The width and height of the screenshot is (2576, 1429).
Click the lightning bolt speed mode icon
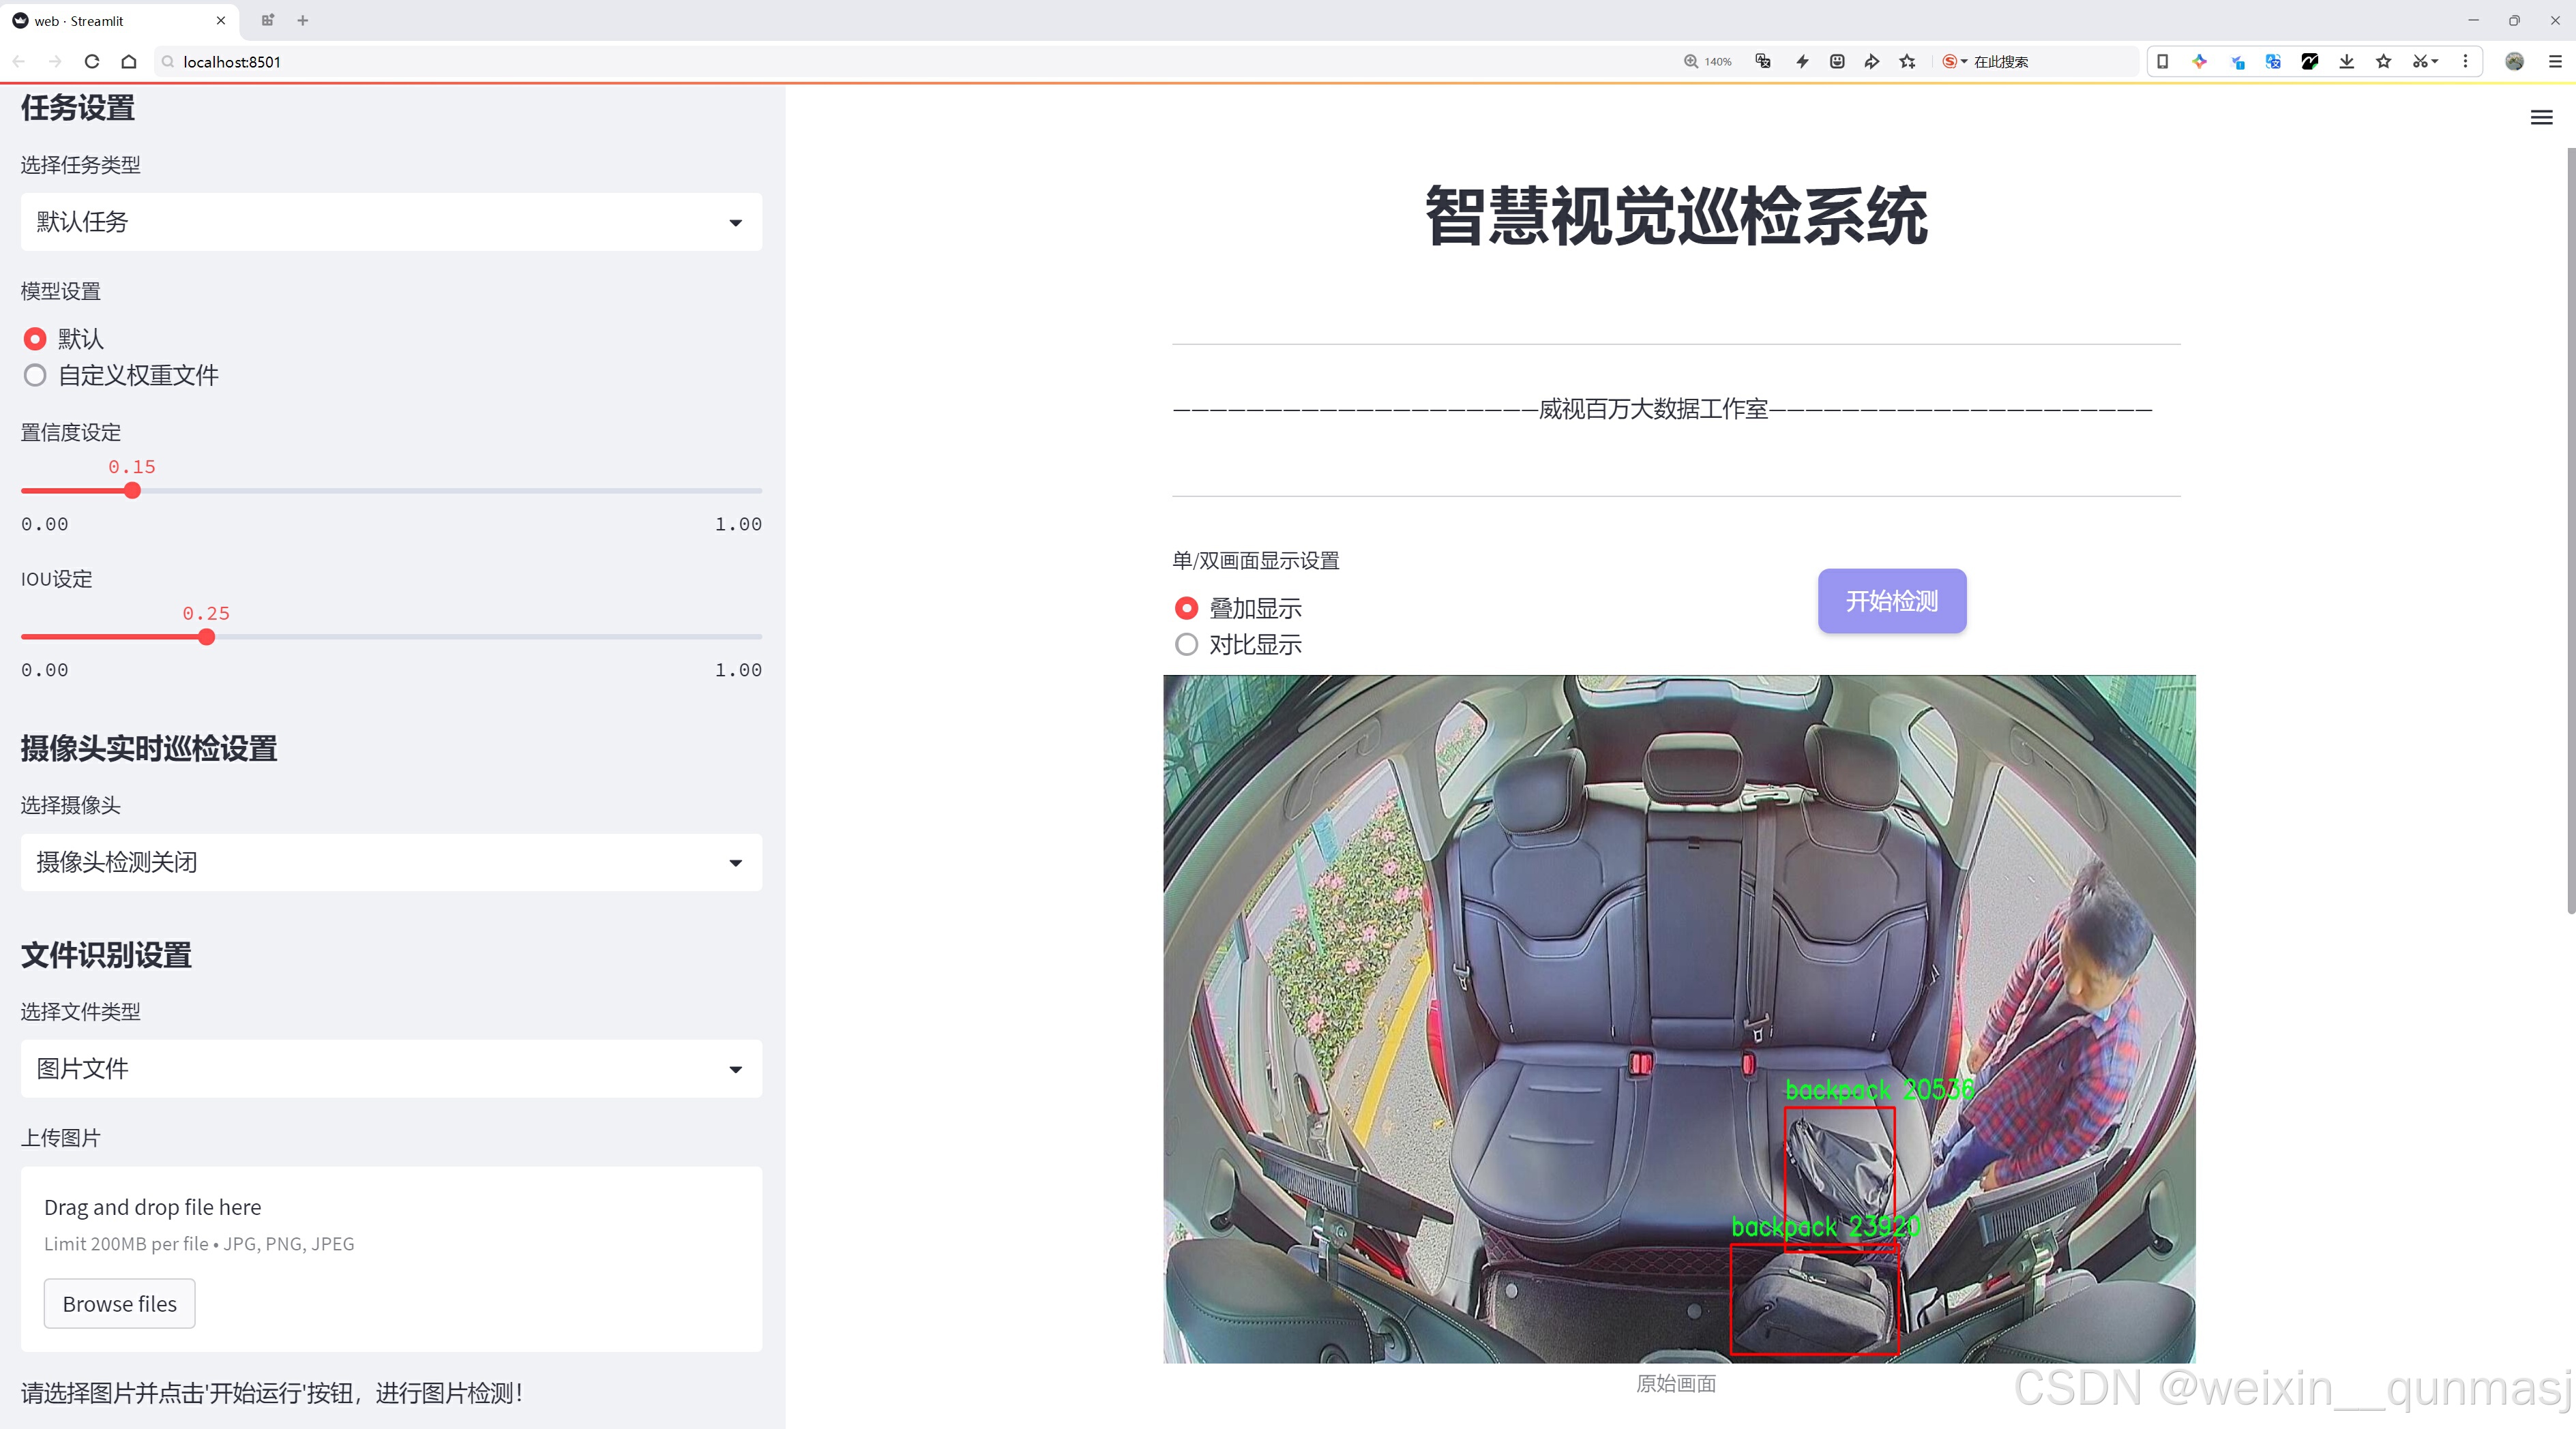click(1802, 61)
